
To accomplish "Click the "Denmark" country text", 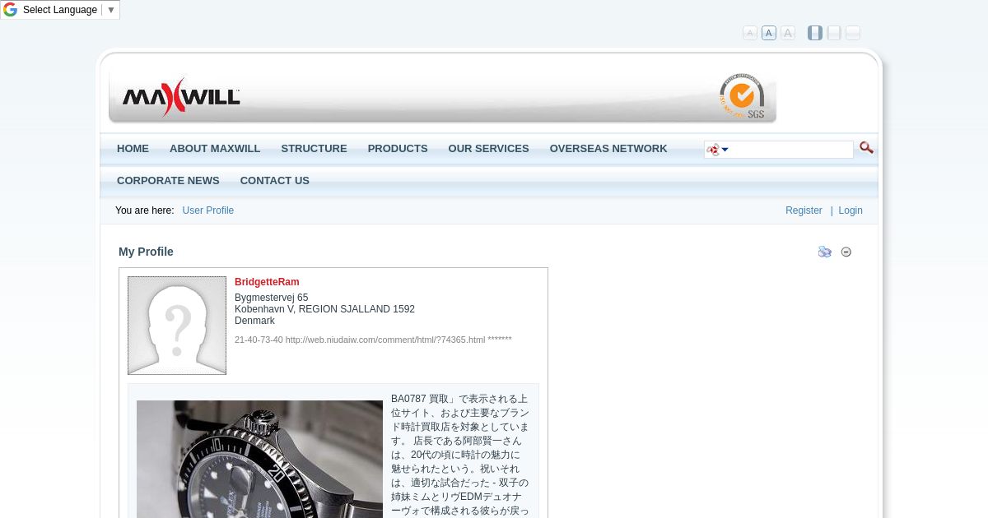I will coord(254,321).
